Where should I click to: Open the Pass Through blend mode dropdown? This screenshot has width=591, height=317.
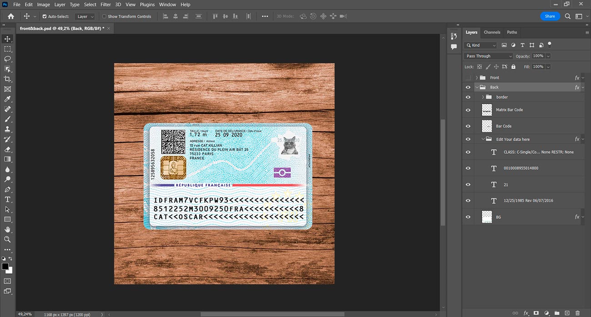489,56
